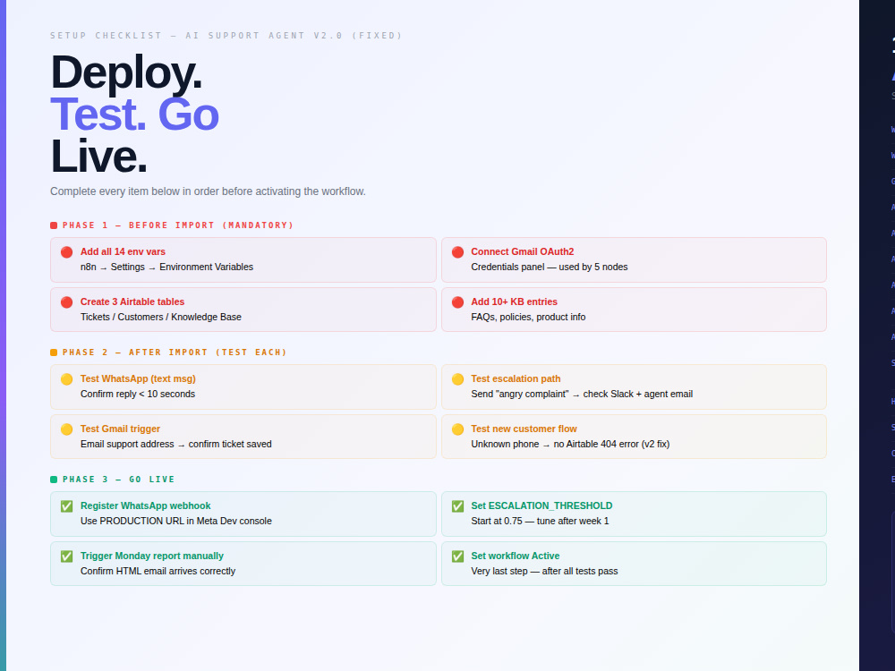
Task: Click the red circle icon beside Add 10+ KB entries
Action: (457, 302)
